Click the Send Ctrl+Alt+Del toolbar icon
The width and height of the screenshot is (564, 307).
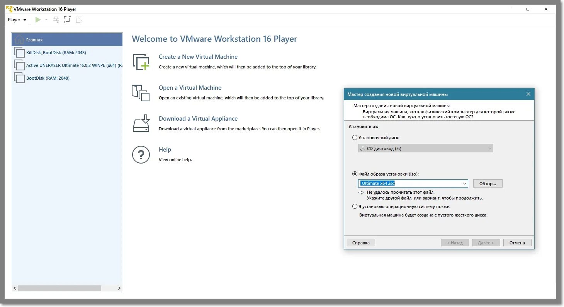(56, 20)
